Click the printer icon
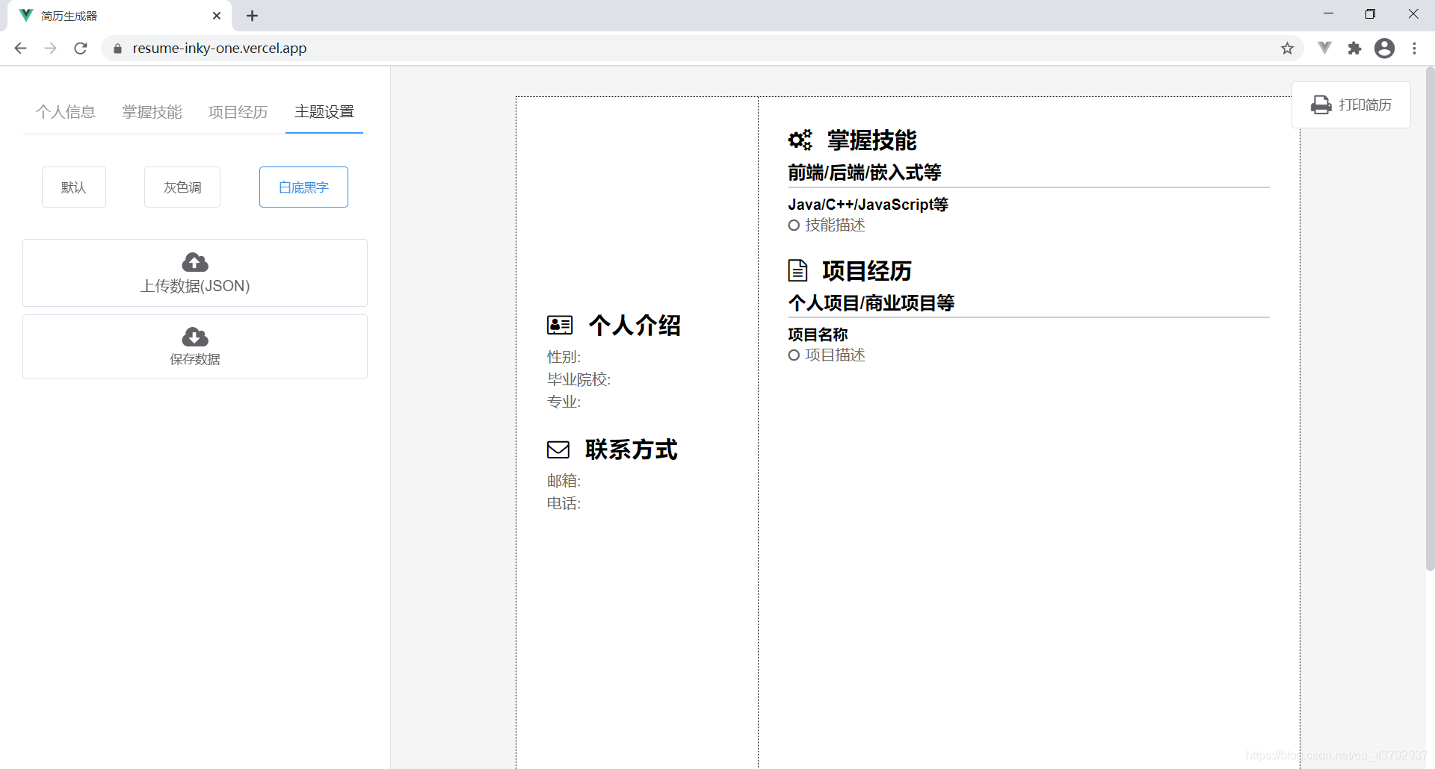 coord(1321,105)
